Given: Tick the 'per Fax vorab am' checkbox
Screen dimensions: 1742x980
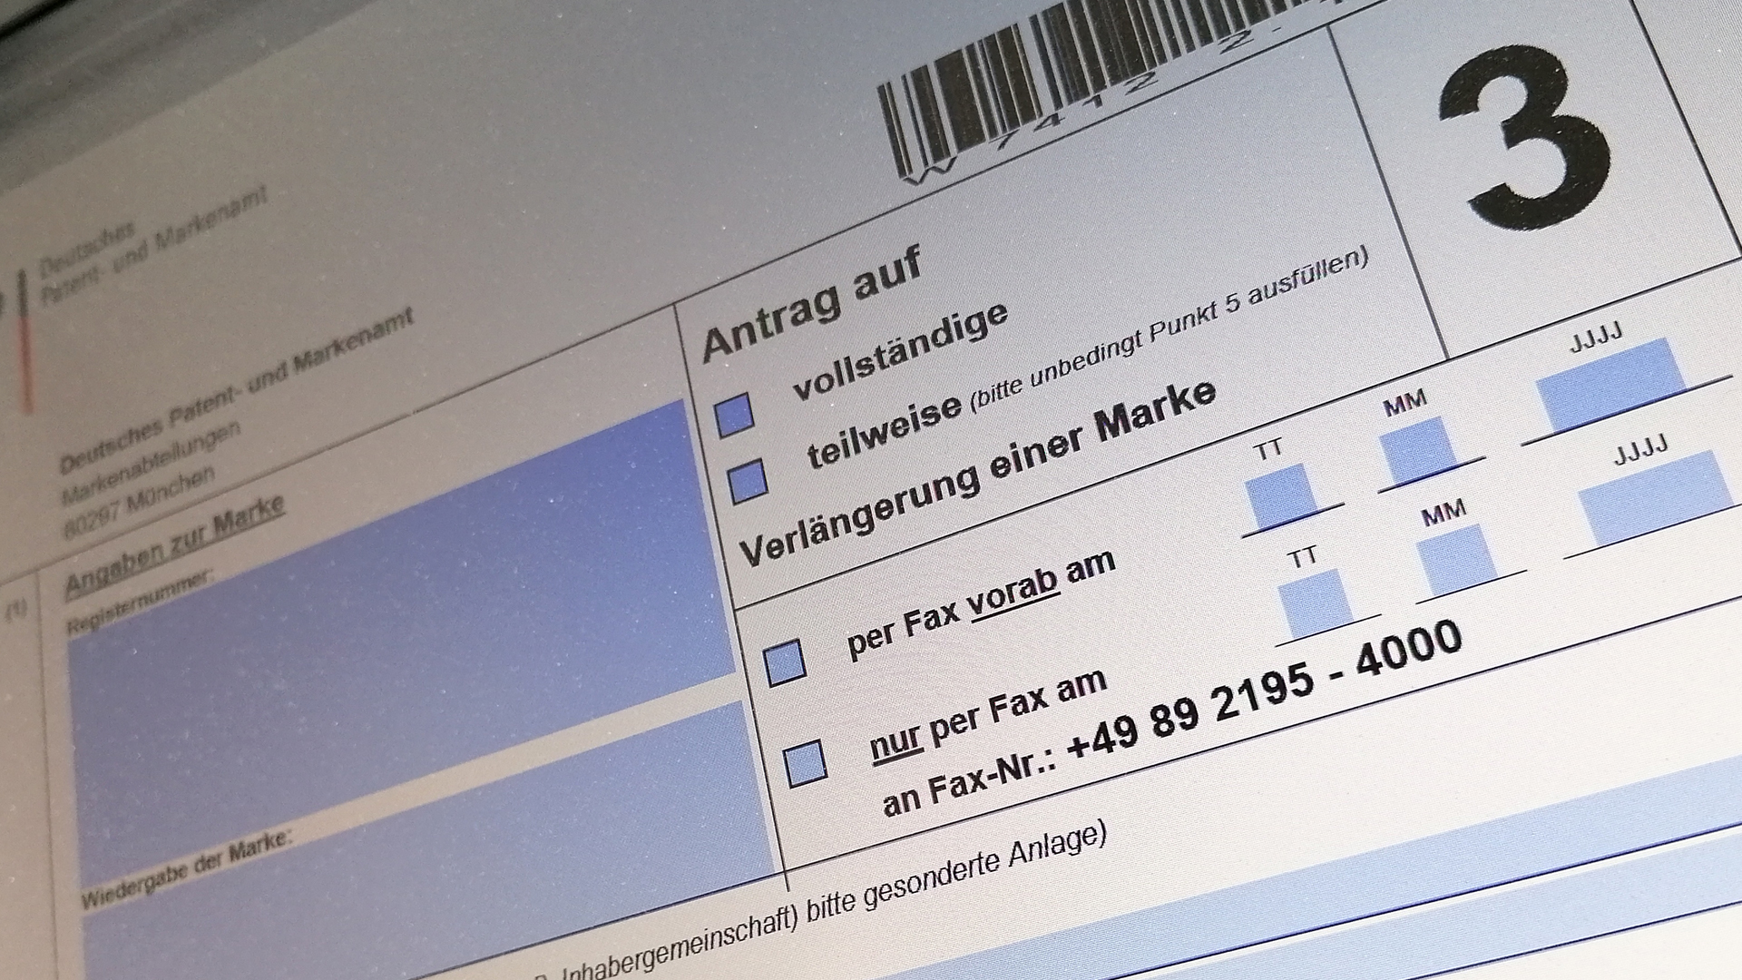Looking at the screenshot, I should pyautogui.click(x=785, y=662).
